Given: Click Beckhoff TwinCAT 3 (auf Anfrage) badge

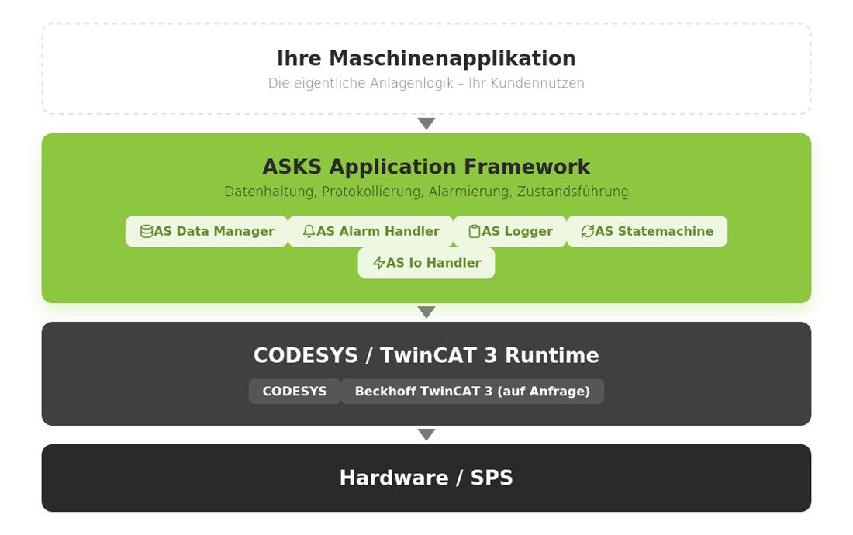Looking at the screenshot, I should 473,392.
